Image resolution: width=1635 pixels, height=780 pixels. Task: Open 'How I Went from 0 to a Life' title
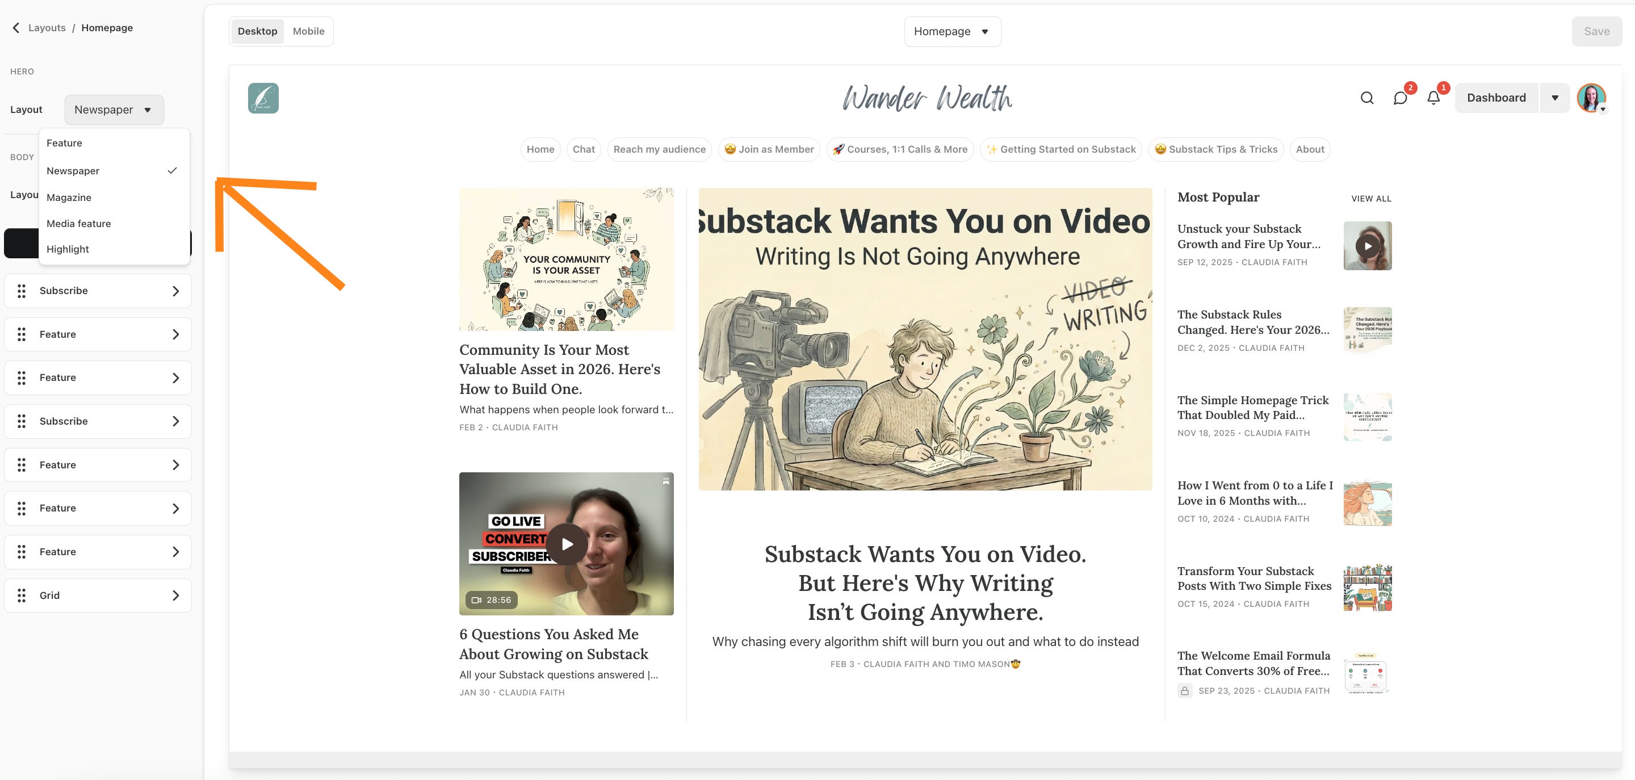1255,493
